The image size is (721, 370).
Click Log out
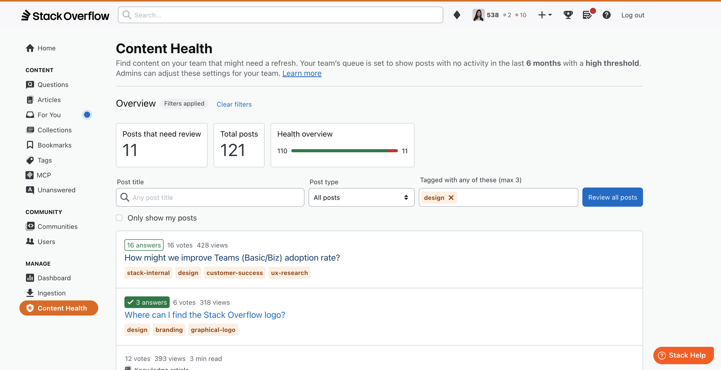pos(633,15)
